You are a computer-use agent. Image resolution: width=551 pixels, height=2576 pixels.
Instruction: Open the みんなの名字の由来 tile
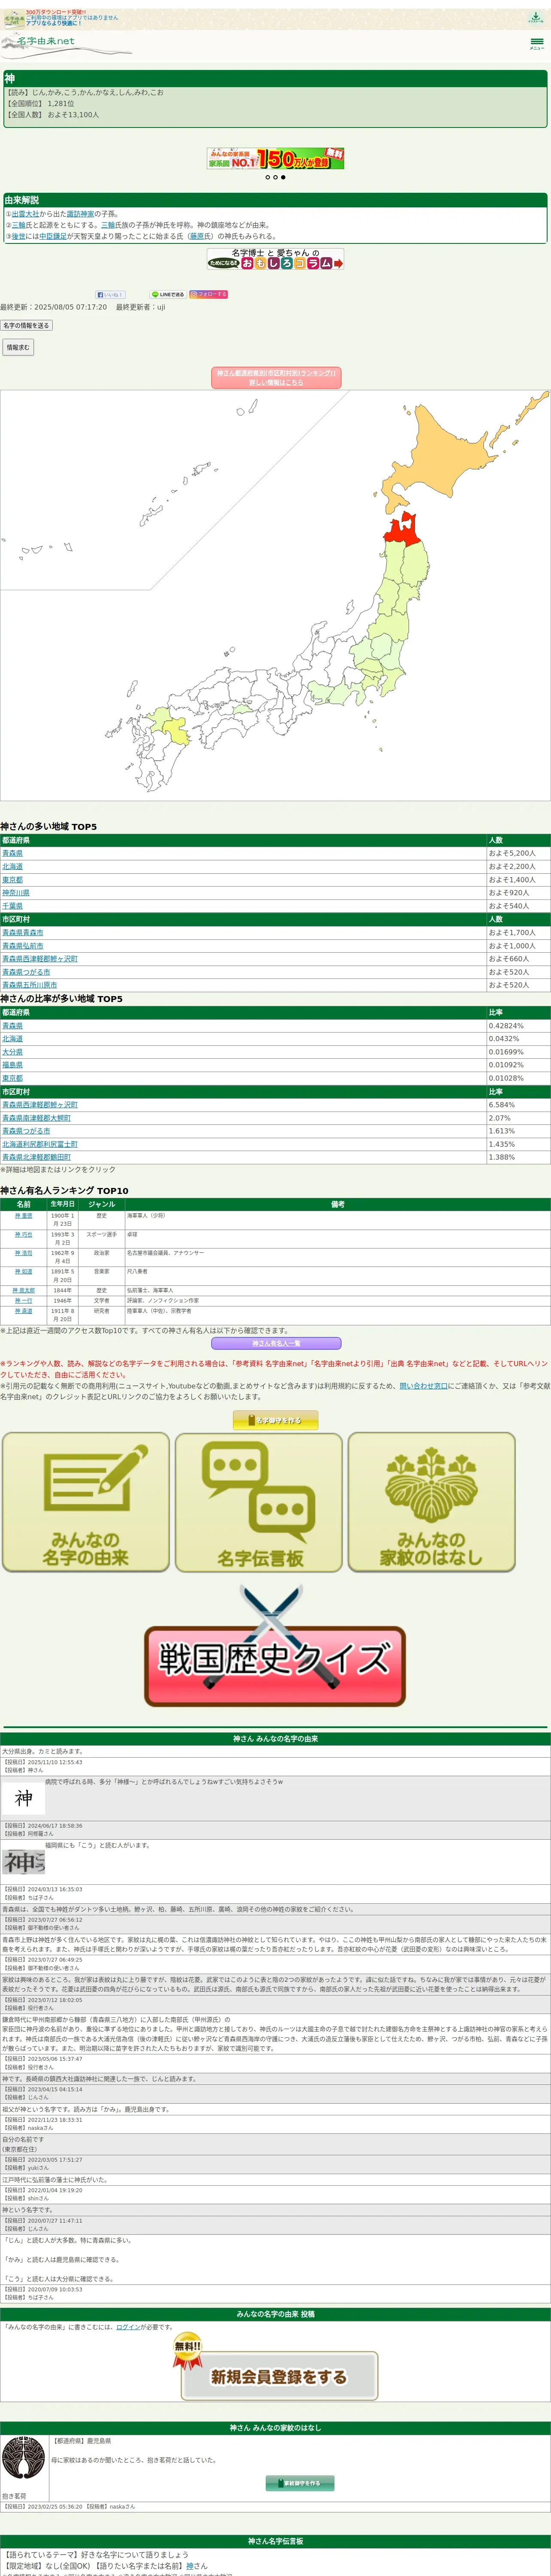85,1501
